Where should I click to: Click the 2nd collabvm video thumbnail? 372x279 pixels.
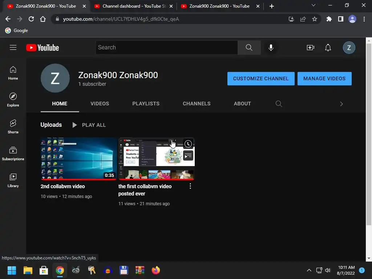(78, 158)
